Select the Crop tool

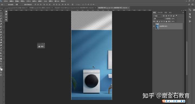[x=1, y=21]
